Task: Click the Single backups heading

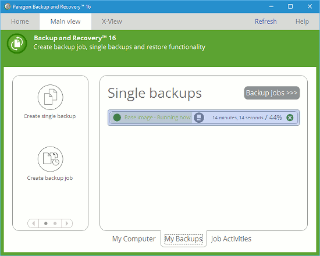Action: pyautogui.click(x=155, y=94)
